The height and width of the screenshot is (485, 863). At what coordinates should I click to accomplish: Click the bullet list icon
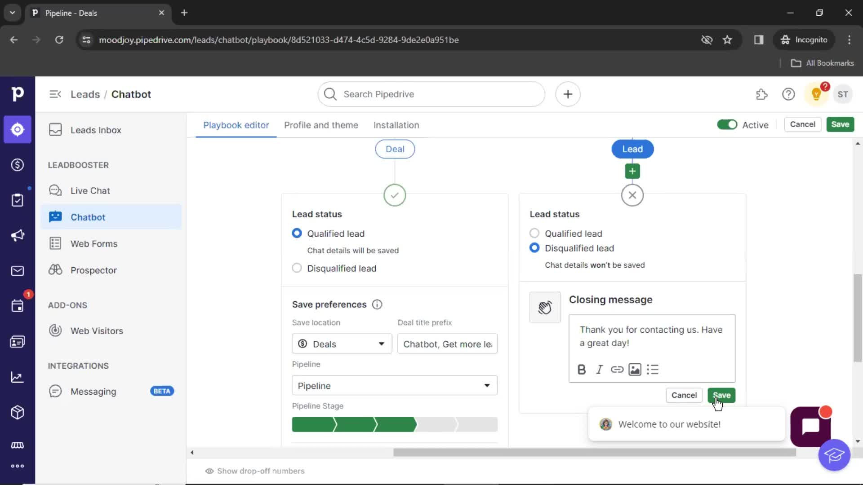(652, 369)
